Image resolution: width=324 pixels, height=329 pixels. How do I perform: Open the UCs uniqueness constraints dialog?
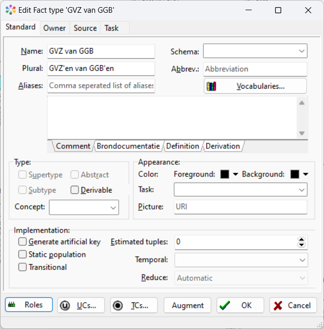pyautogui.click(x=80, y=305)
